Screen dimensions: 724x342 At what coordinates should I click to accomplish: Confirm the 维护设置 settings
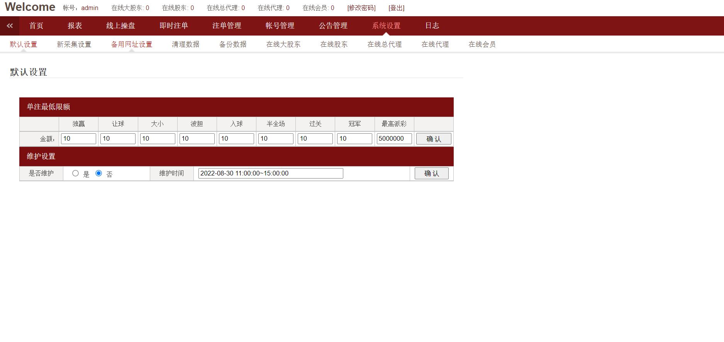[432, 174]
